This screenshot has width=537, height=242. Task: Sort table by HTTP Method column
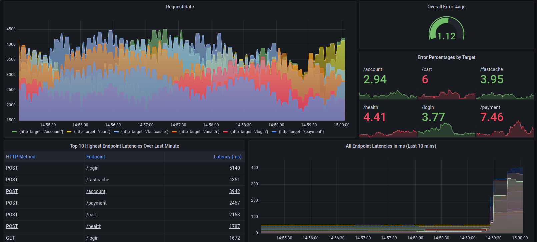(x=21, y=157)
